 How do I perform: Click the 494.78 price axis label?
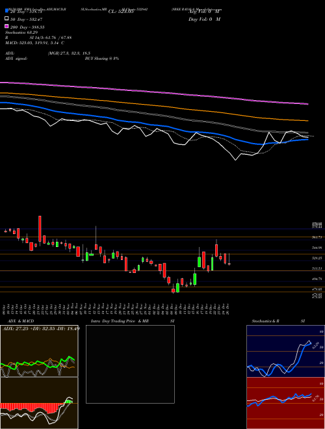coord(318,279)
